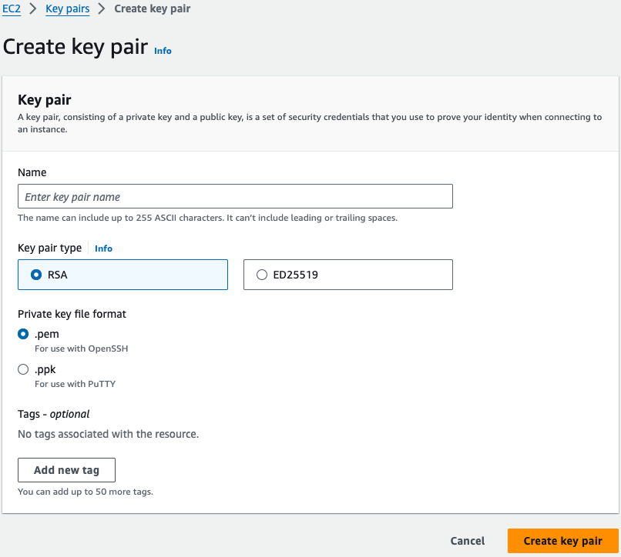Click the Add new tag button
The width and height of the screenshot is (621, 557).
click(66, 470)
